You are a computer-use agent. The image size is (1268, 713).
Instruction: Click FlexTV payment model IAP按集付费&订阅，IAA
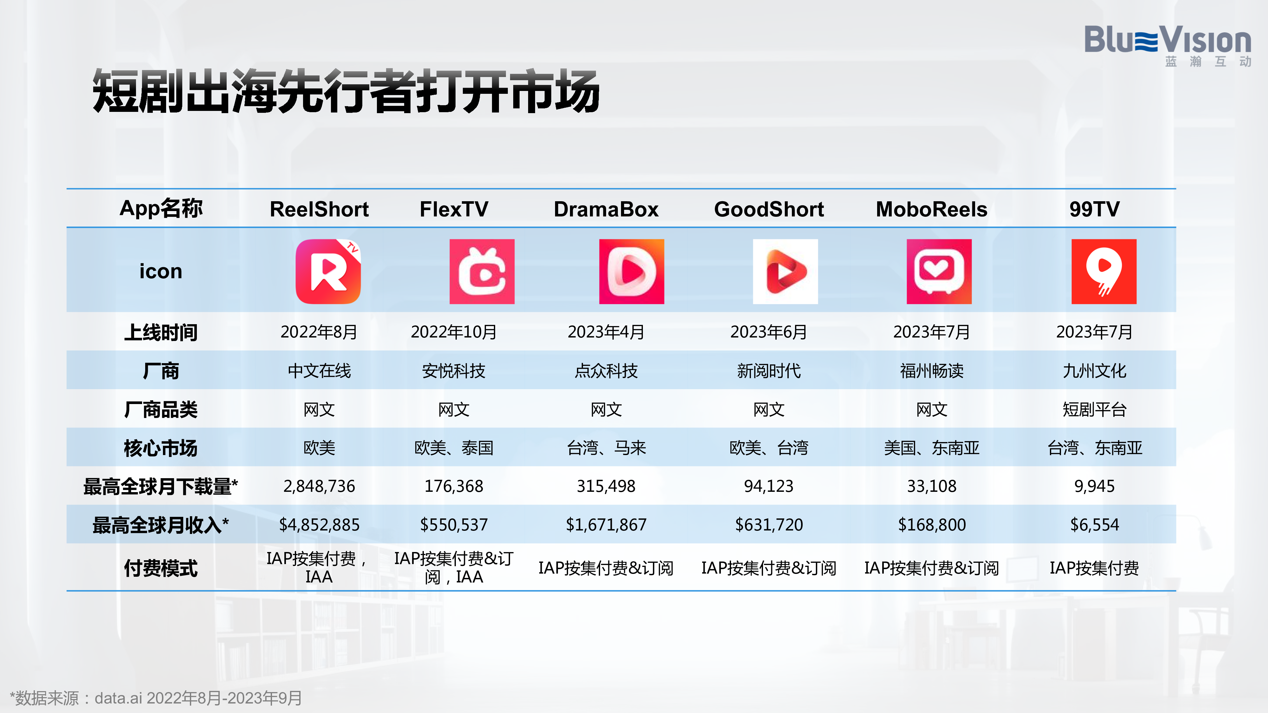pos(454,567)
